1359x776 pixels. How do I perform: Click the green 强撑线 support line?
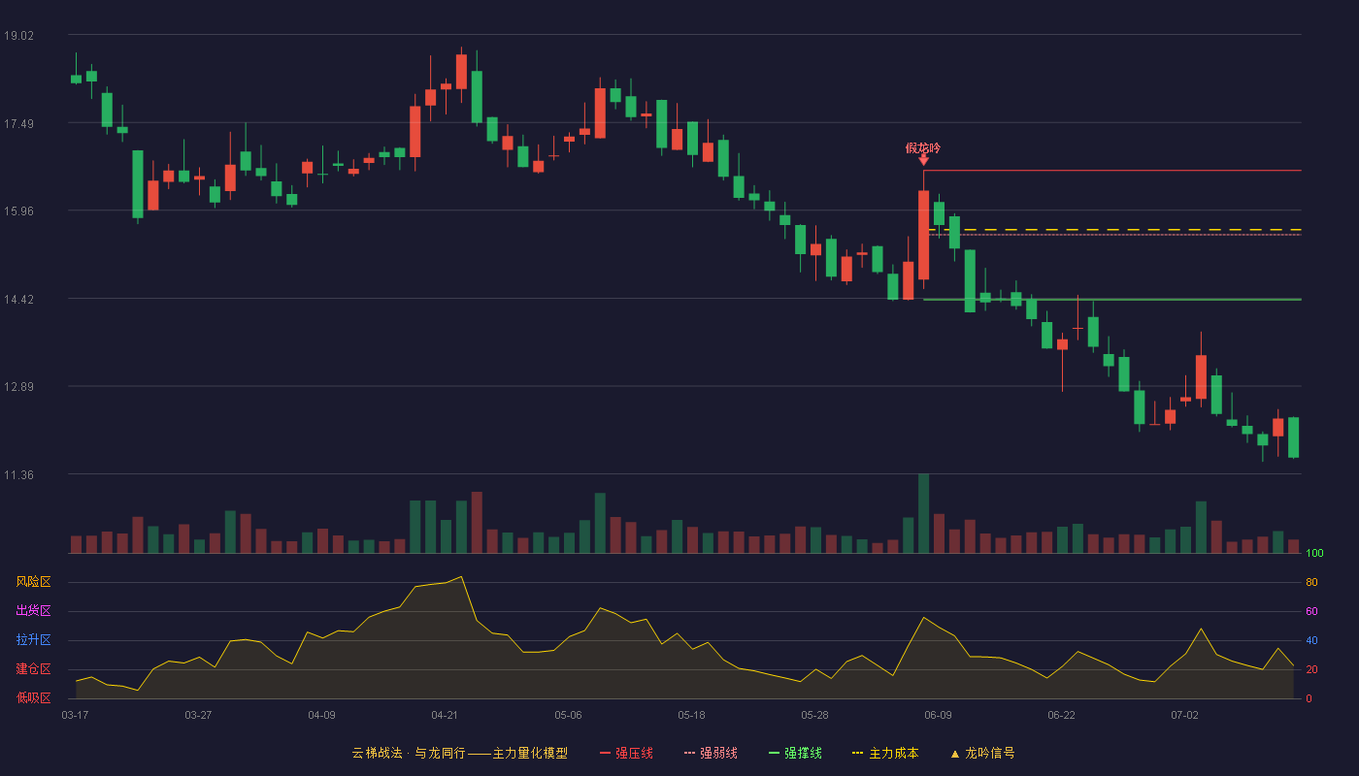(x=1112, y=300)
